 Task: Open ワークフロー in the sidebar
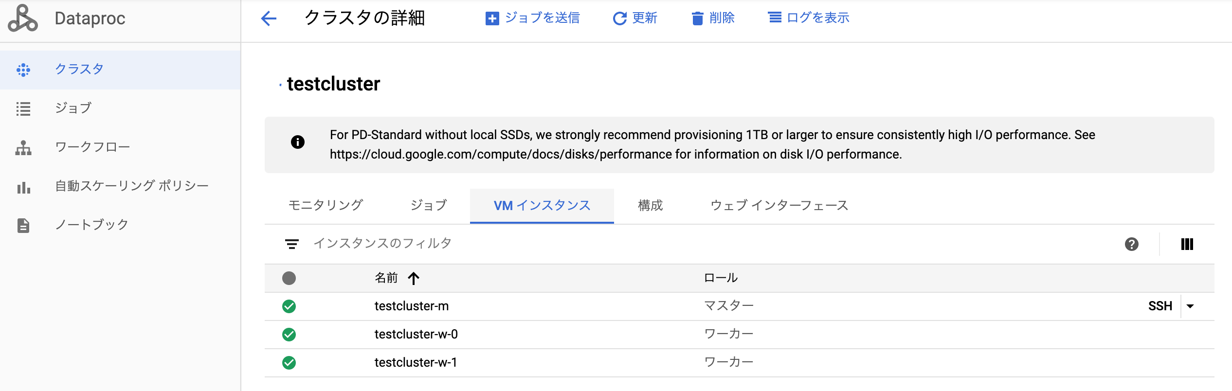[92, 147]
